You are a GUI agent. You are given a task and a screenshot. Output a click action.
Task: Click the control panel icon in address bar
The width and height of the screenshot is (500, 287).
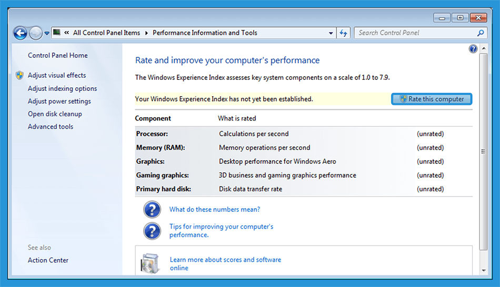[57, 33]
